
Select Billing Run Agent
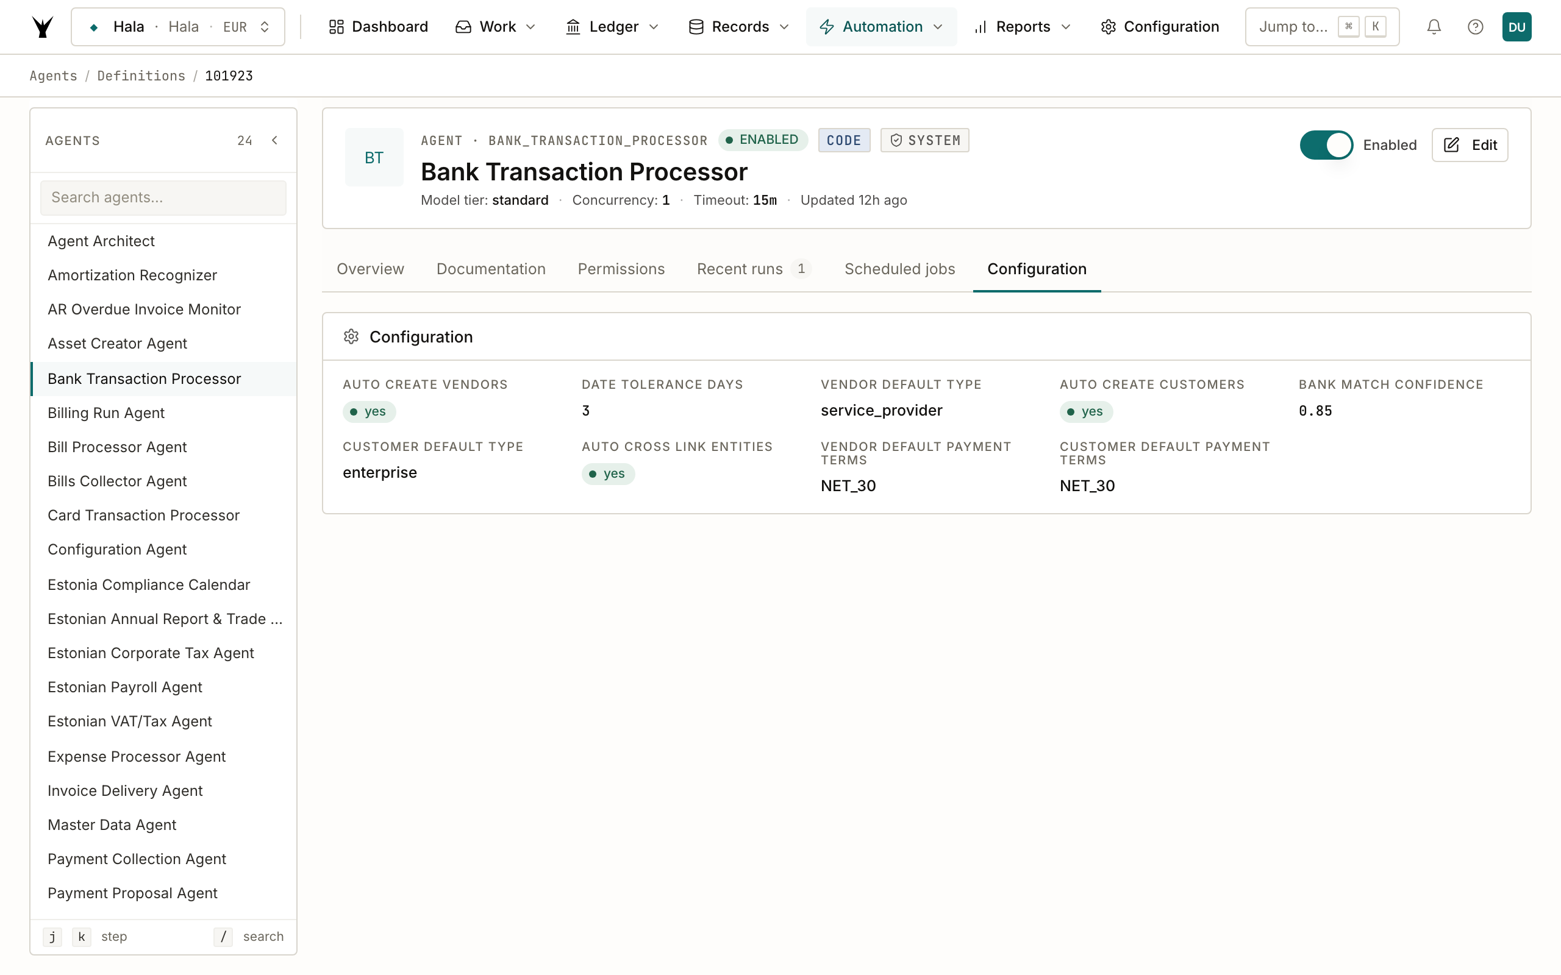[x=163, y=413]
